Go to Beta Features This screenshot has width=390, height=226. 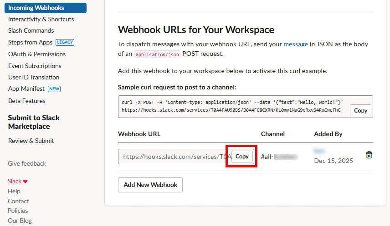tap(27, 101)
